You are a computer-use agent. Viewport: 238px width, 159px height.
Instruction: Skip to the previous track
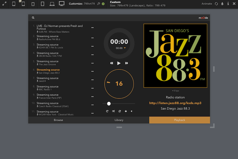pyautogui.click(x=112, y=63)
